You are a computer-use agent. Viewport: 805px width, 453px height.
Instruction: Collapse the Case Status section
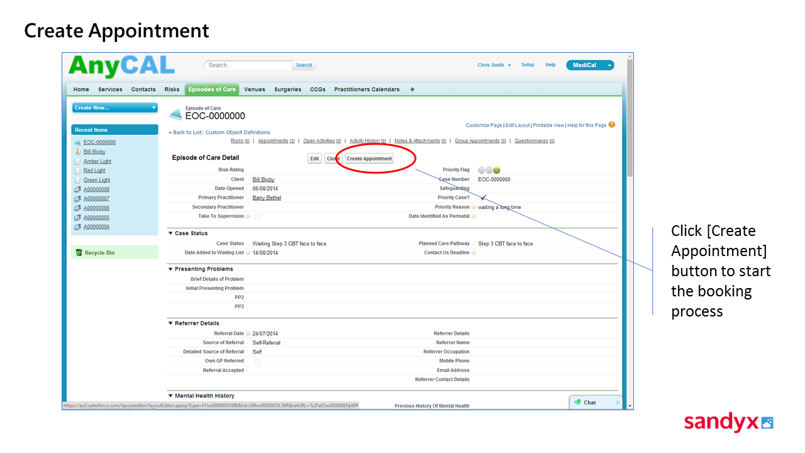click(x=170, y=233)
